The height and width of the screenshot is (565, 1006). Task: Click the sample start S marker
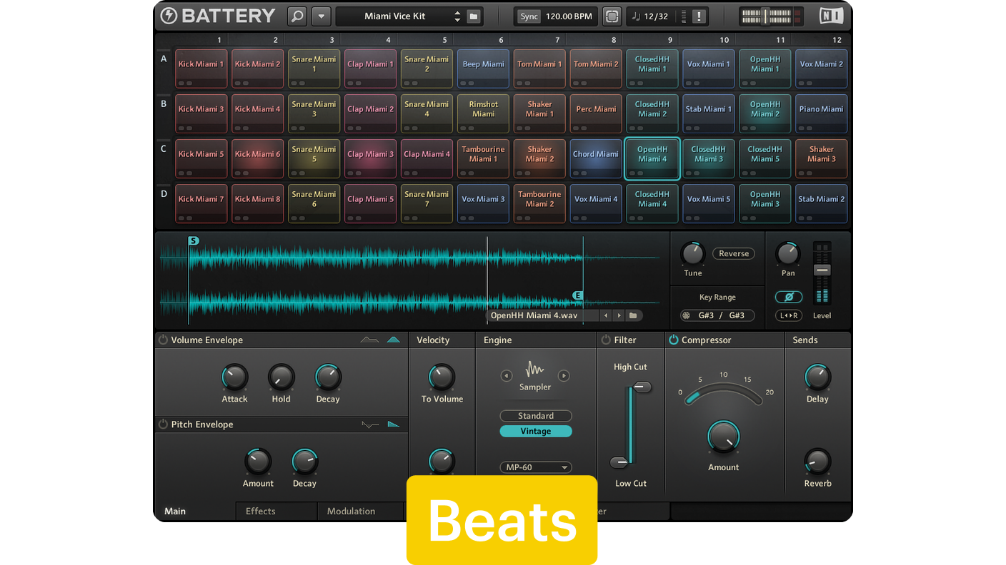194,241
